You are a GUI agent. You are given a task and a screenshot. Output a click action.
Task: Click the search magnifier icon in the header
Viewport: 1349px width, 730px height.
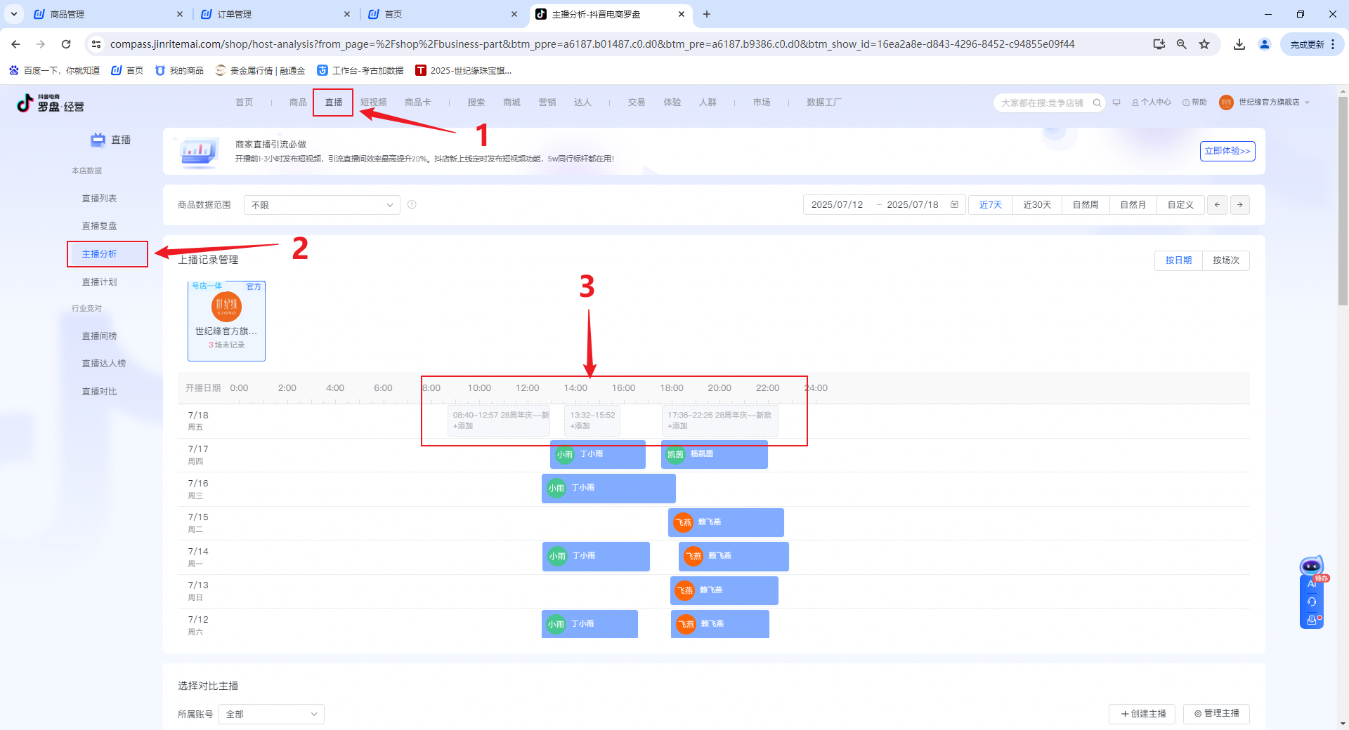1097,103
